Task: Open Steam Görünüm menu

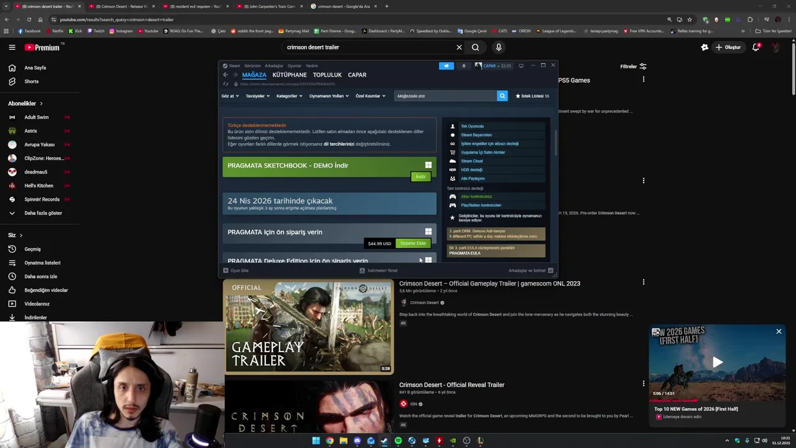Action: [x=252, y=65]
